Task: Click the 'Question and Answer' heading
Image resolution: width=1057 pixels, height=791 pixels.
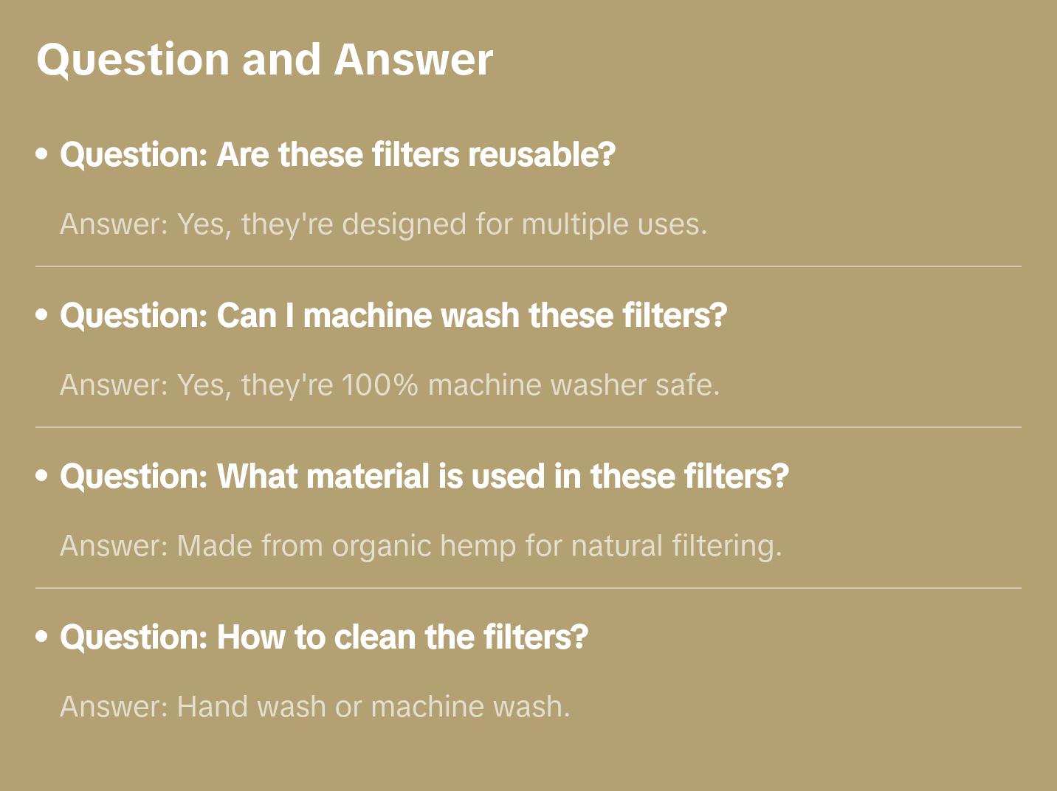Action: (264, 59)
